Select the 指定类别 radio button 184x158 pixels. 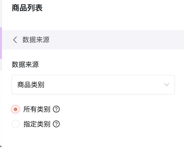pos(15,124)
